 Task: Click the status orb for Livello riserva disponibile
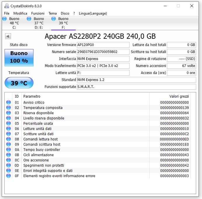pyautogui.click(x=8, y=118)
